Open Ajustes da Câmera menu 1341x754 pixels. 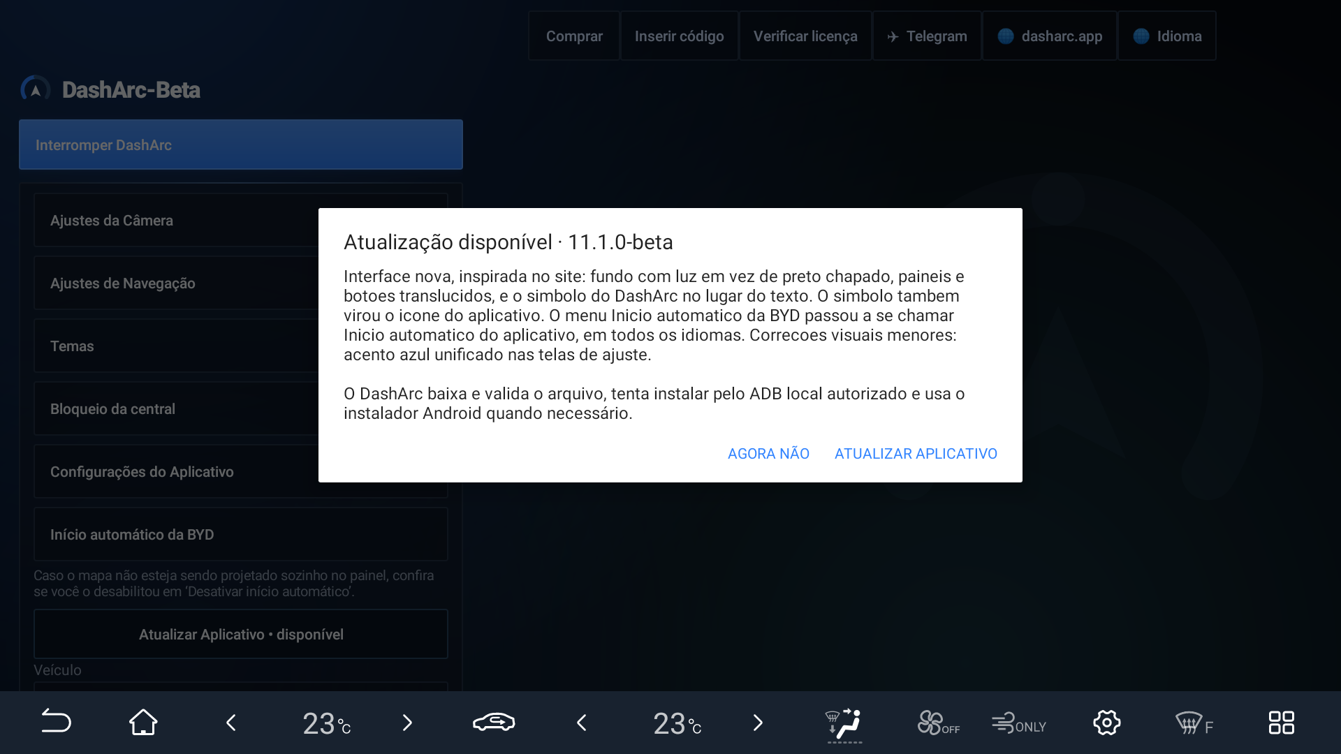[241, 220]
